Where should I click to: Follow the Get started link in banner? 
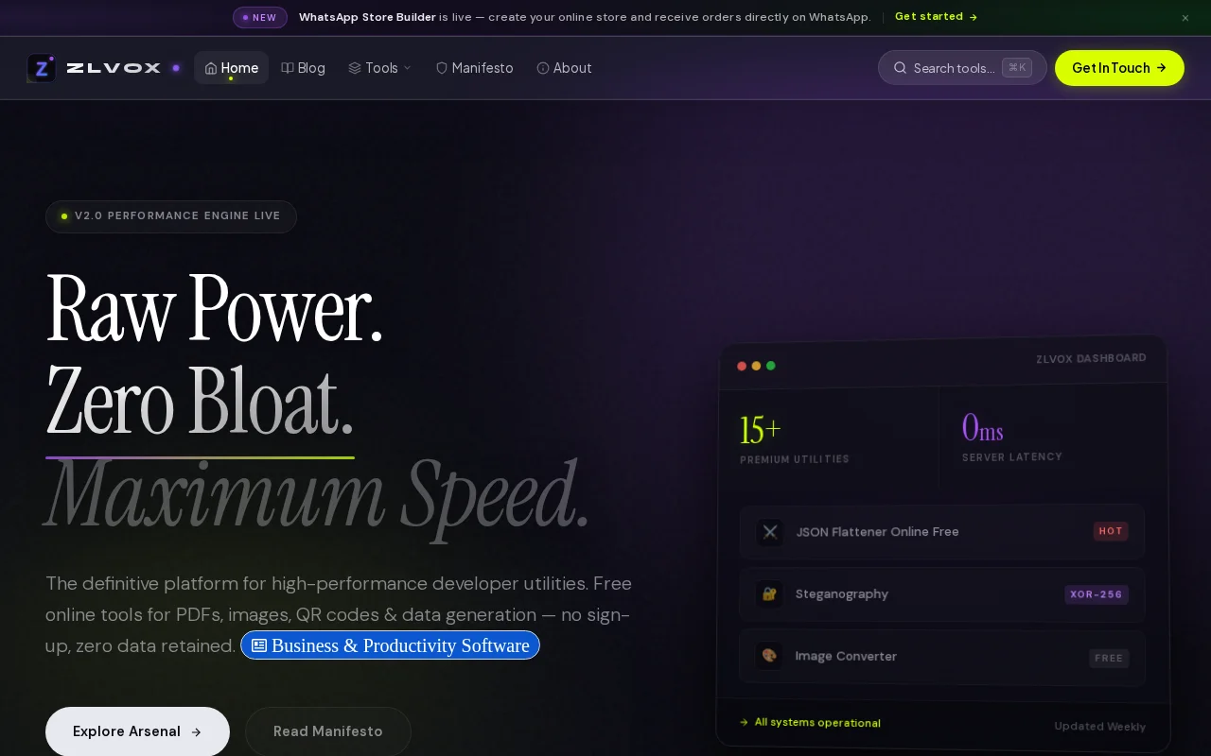[x=936, y=17]
